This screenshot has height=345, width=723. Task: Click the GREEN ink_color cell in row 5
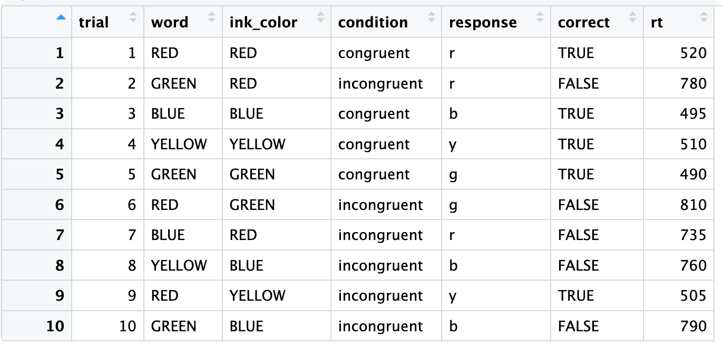[252, 175]
